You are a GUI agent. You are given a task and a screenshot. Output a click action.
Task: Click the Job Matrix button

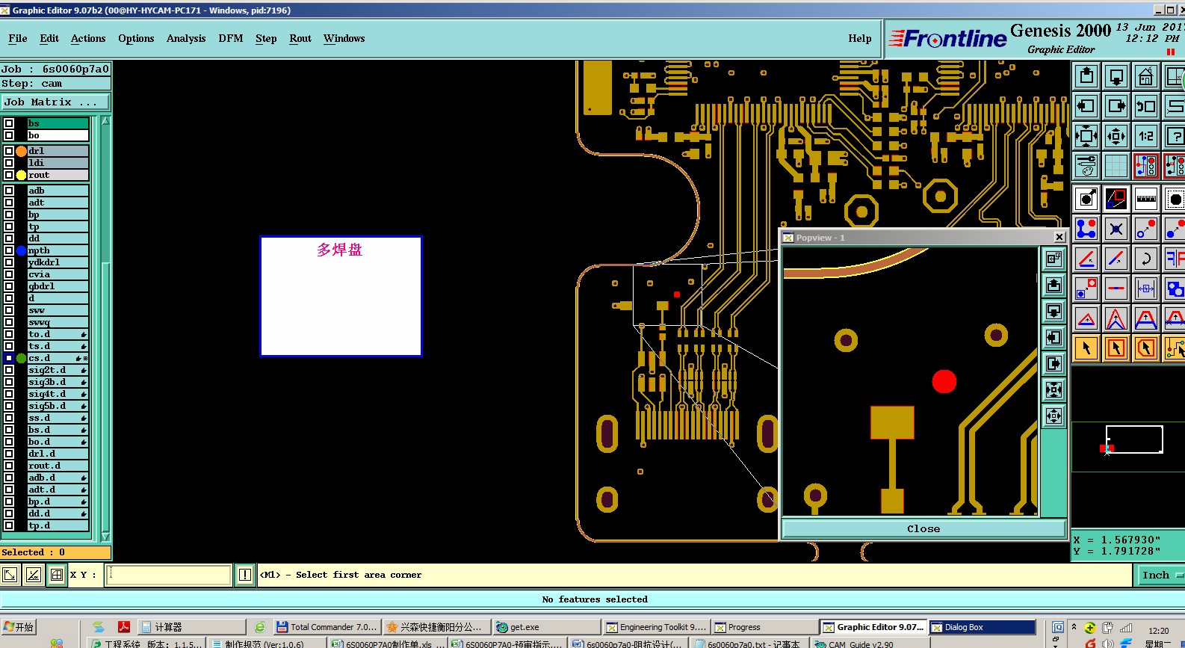coord(55,102)
